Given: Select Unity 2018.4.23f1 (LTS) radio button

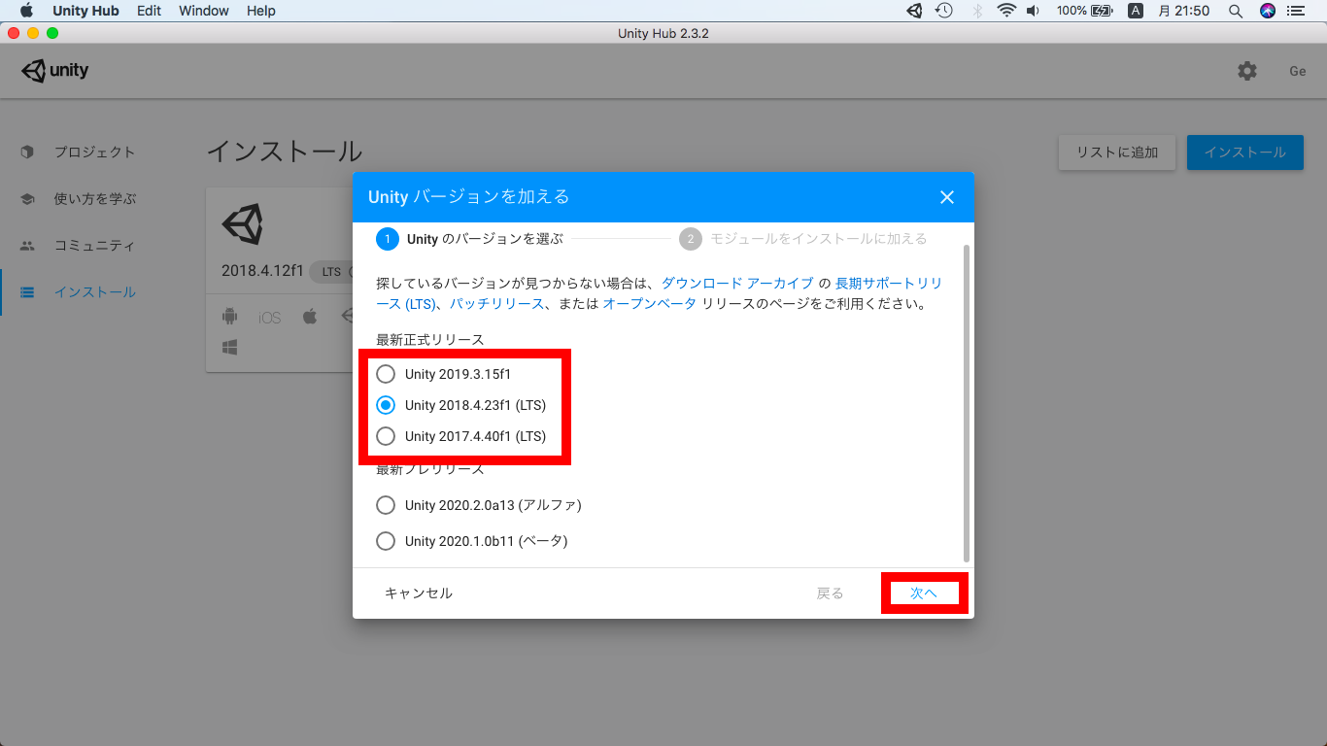Looking at the screenshot, I should coord(386,405).
